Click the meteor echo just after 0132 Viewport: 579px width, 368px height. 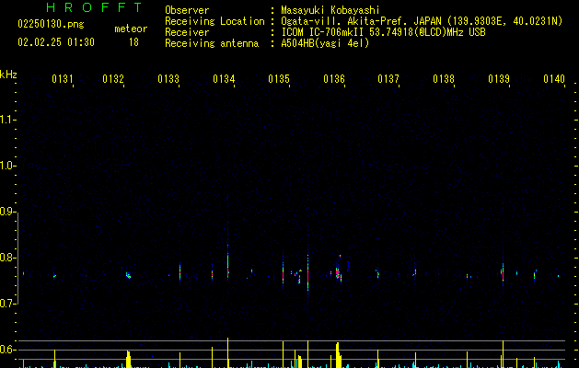128,275
